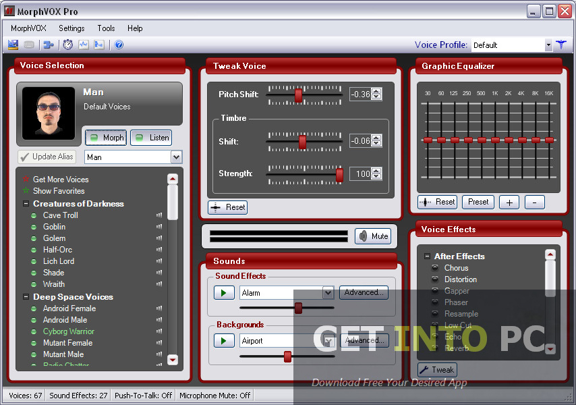The width and height of the screenshot is (576, 405).
Task: Click the green dot next to Golem
Action: (34, 238)
